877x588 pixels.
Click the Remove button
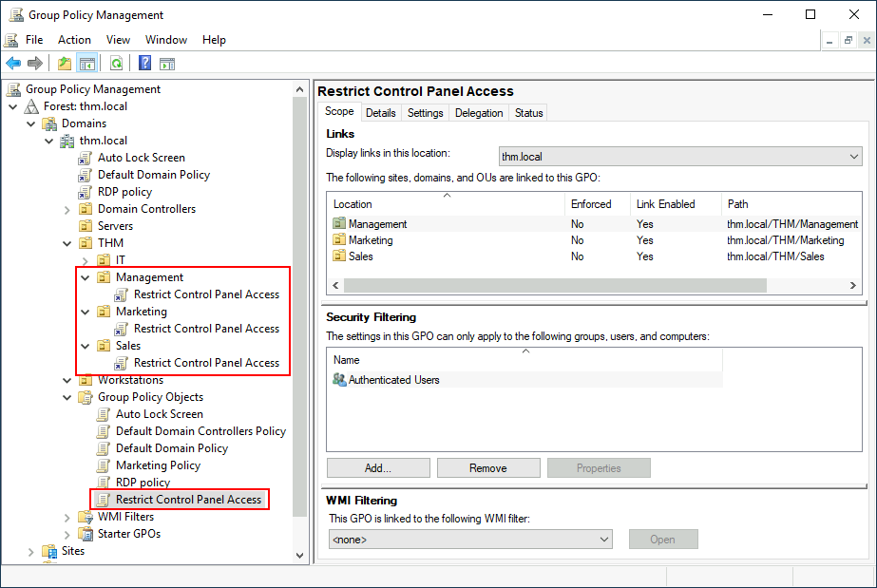pyautogui.click(x=487, y=467)
